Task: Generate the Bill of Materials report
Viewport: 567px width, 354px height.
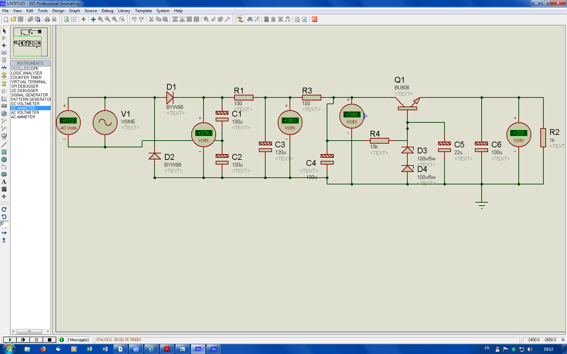Action: click(x=297, y=19)
